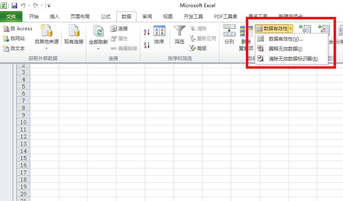Click the 编辑链接 button

124,48
